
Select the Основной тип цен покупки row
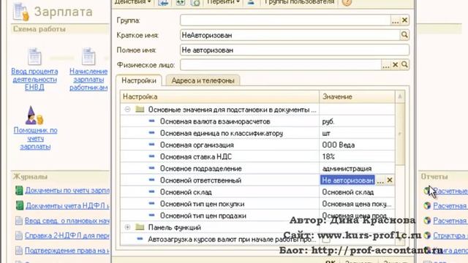[x=258, y=204]
